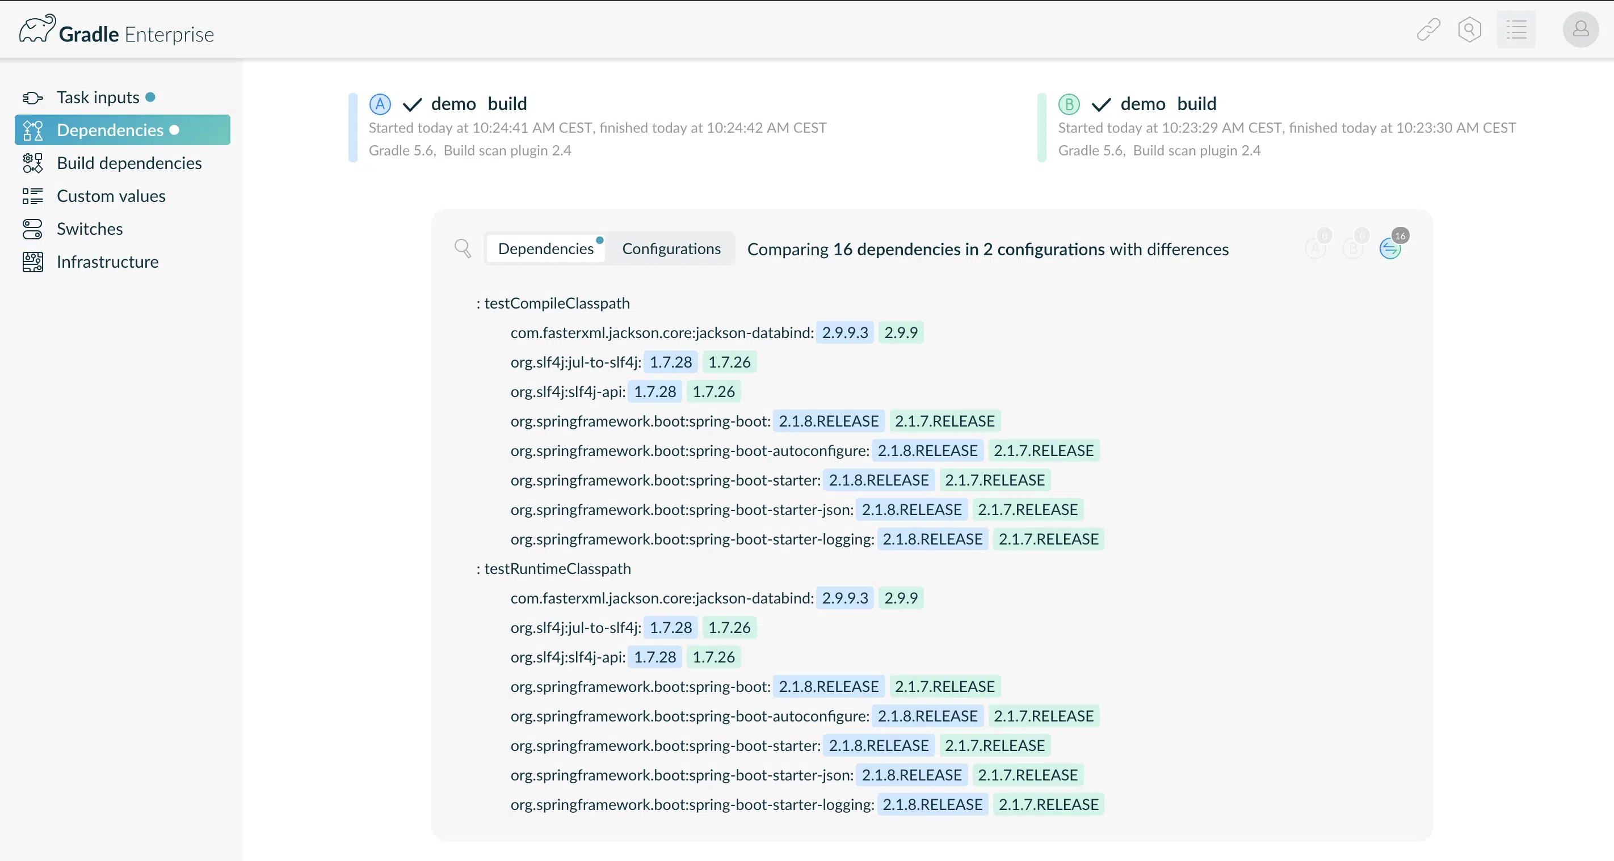Click jackson-databind 2.9.9 chip under testCompileClasspath

(901, 332)
